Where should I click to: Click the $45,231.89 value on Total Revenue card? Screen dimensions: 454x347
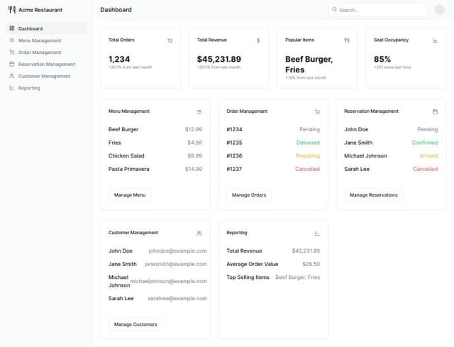[x=219, y=59]
